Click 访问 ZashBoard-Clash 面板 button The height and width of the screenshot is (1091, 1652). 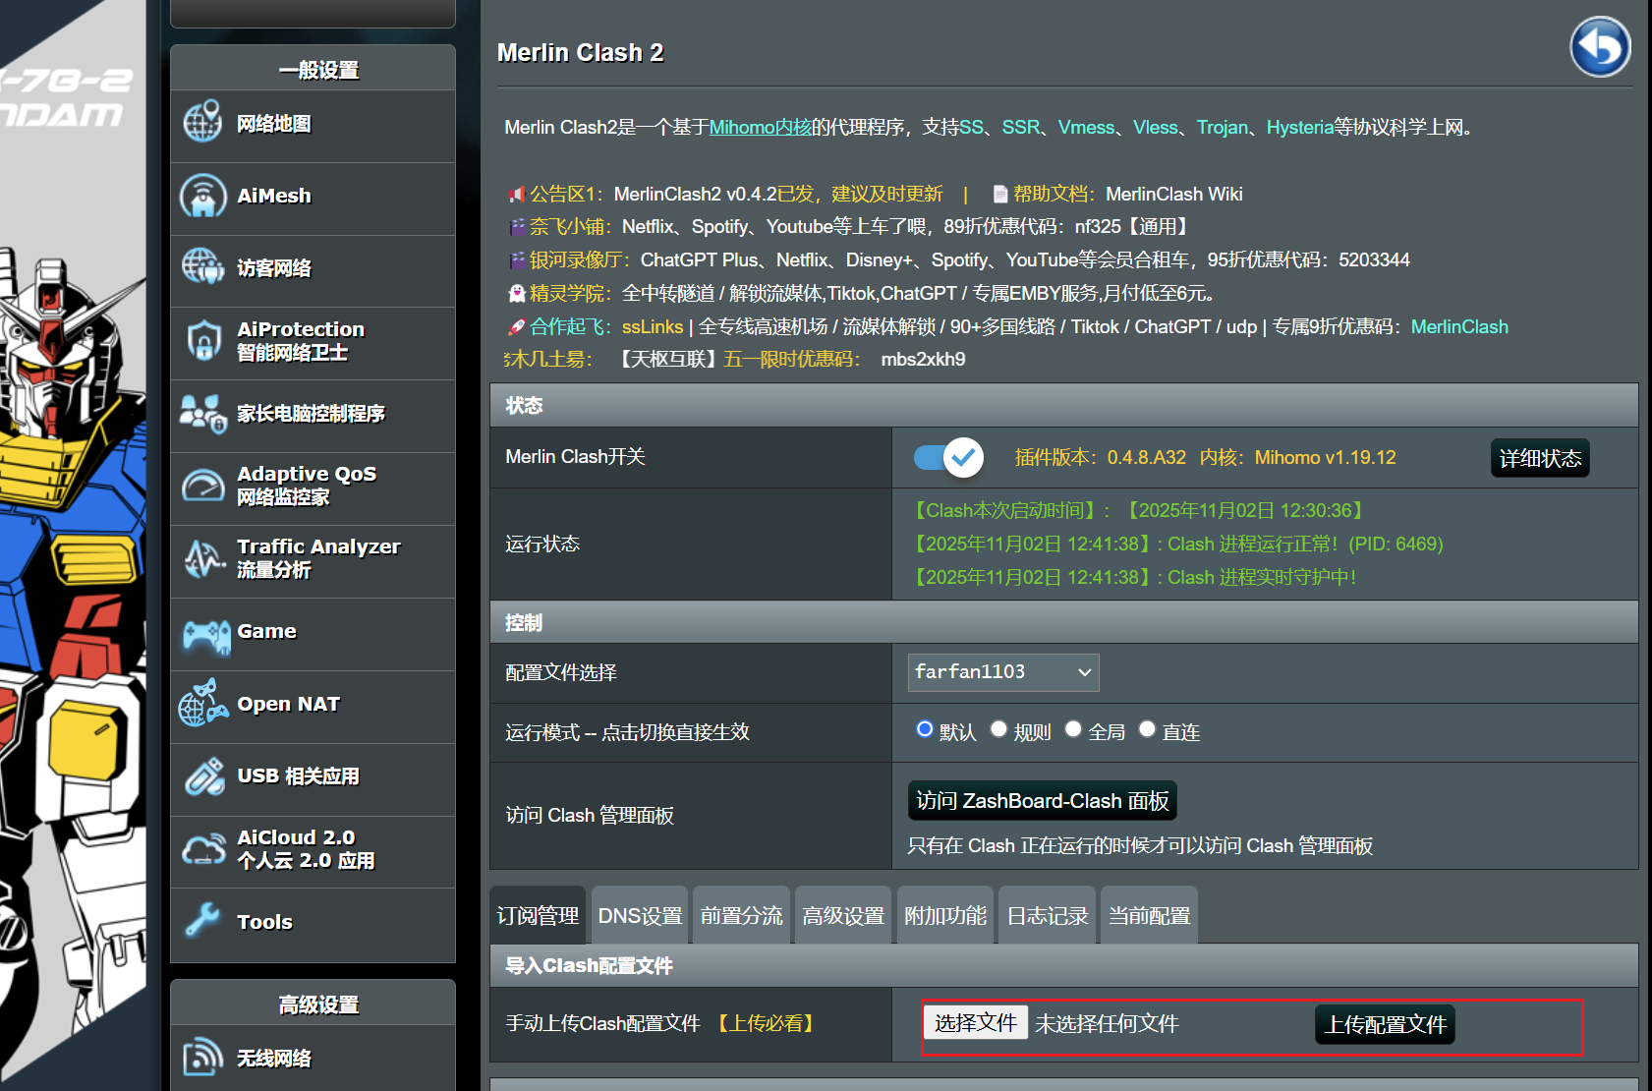(x=1042, y=801)
